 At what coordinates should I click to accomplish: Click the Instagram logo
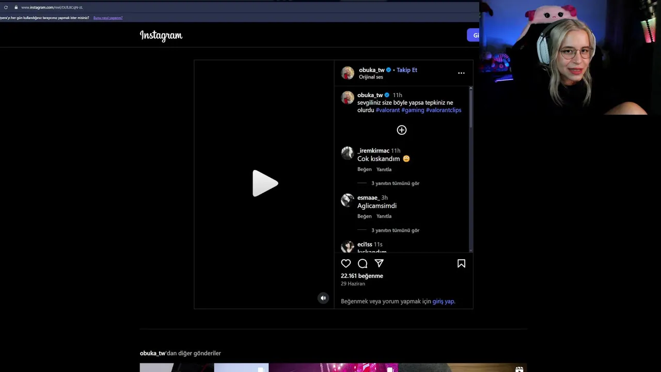(x=161, y=35)
